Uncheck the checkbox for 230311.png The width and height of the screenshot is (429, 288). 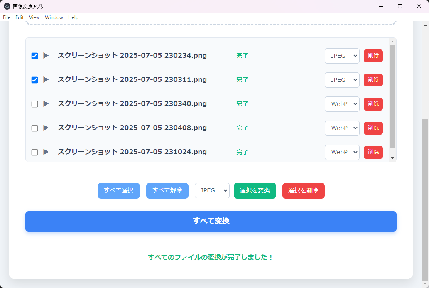[x=35, y=80]
